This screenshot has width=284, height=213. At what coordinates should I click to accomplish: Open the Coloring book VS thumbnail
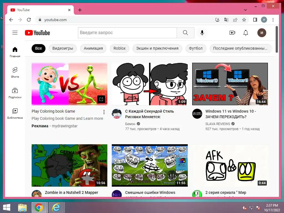[x=69, y=84]
